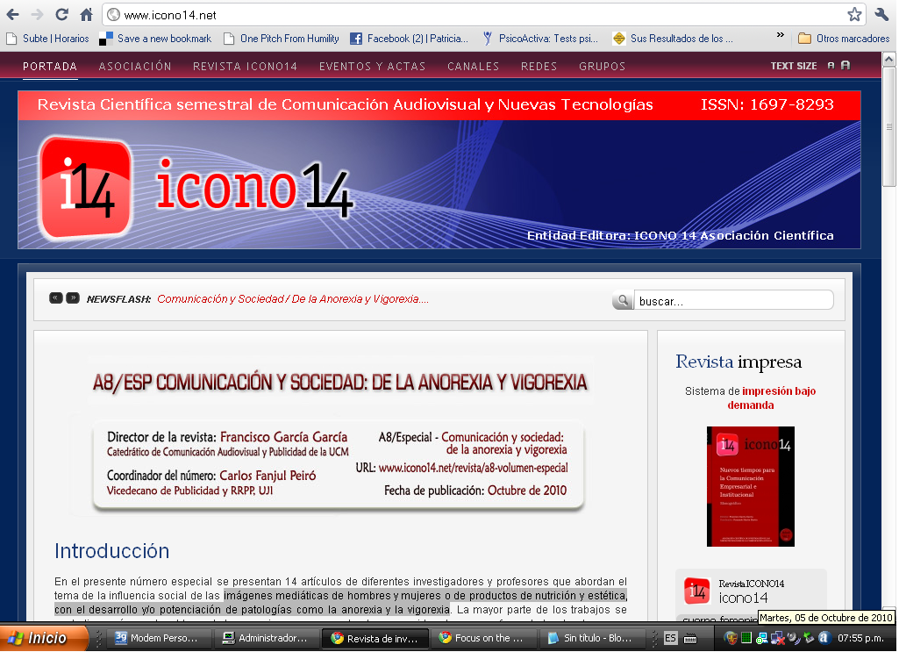Open the newsflash 'Comunicación y Sociedad' link
The image size is (899, 652).
[x=292, y=298]
